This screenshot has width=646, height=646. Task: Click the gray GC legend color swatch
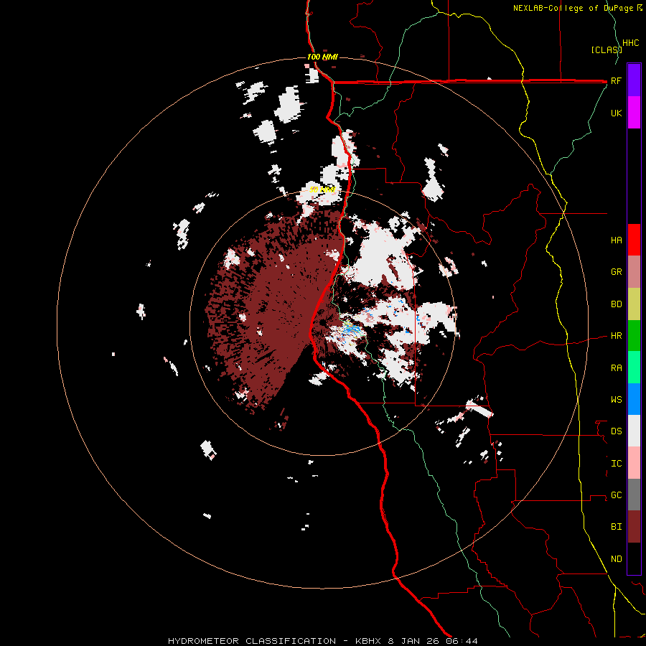pos(634,495)
